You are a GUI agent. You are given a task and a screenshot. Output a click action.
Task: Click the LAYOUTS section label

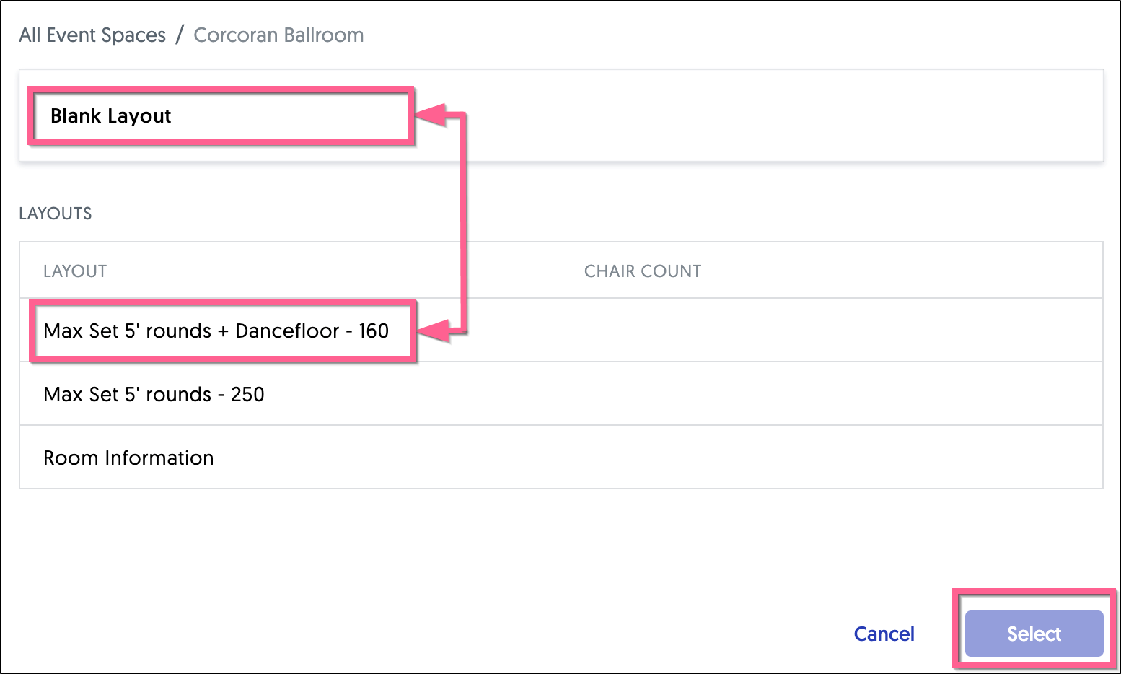click(56, 213)
